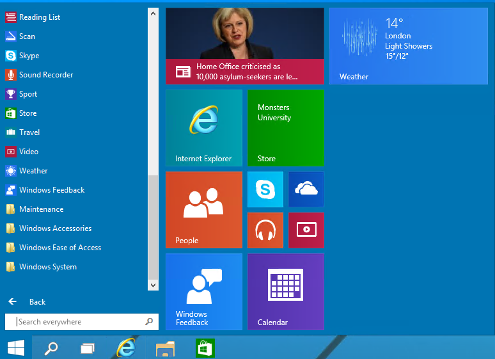Open the small Video tile
Screen dimensions: 495x359
coord(306,230)
